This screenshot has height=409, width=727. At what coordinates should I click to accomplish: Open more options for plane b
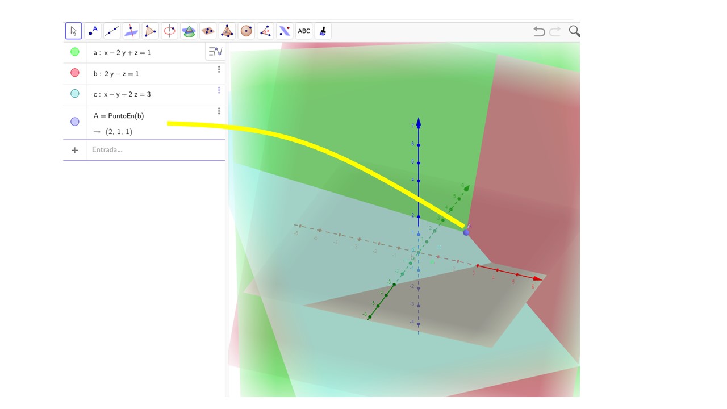tap(219, 69)
